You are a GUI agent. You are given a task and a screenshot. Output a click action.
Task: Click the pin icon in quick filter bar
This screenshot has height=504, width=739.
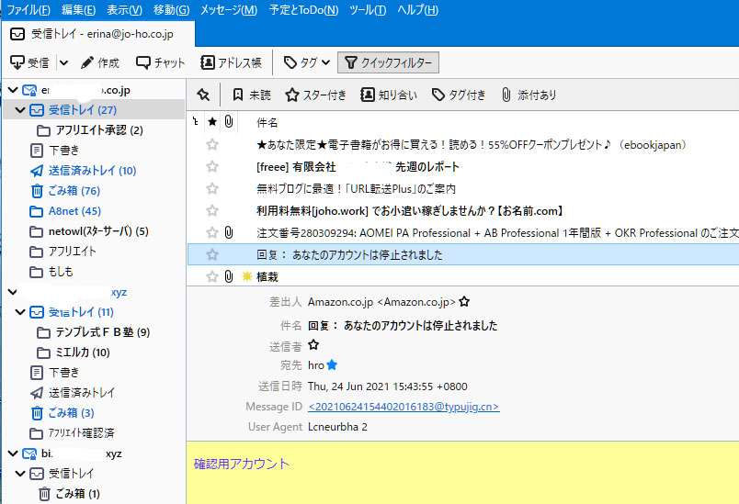click(203, 95)
